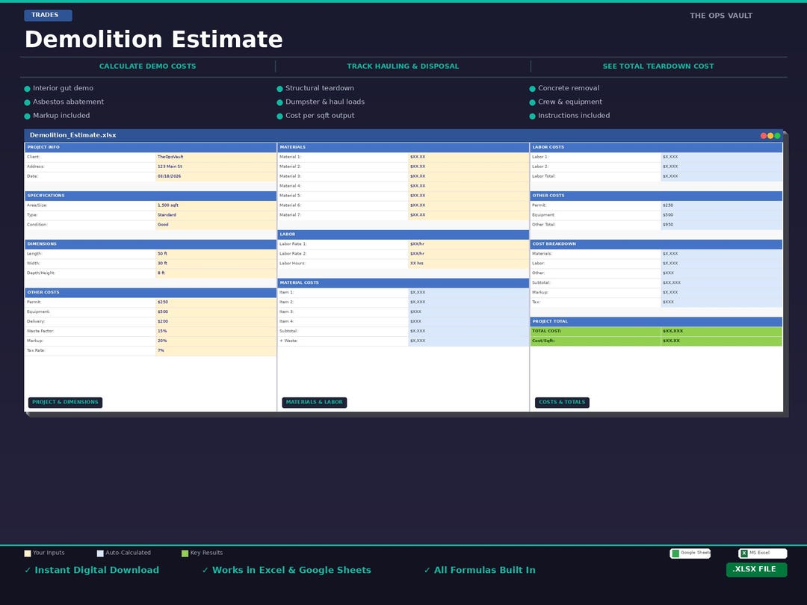
Task: Click the green window dot of Demolition_Estimate.xlsx
Action: 777,136
